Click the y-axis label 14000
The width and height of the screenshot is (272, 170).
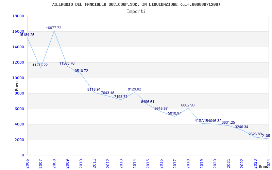click(x=18, y=47)
